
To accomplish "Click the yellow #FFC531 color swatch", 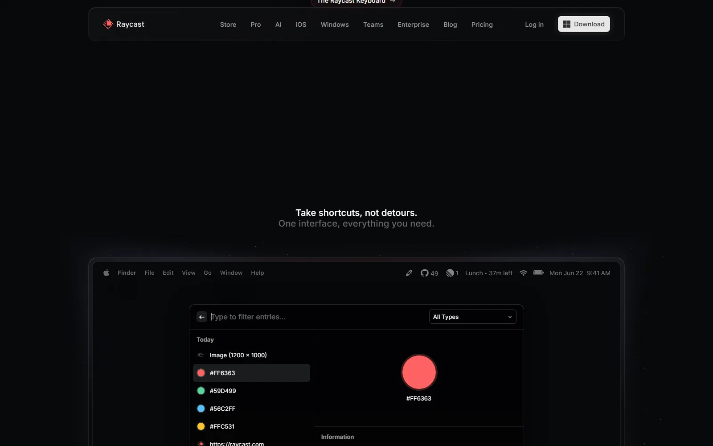I will pos(201,426).
